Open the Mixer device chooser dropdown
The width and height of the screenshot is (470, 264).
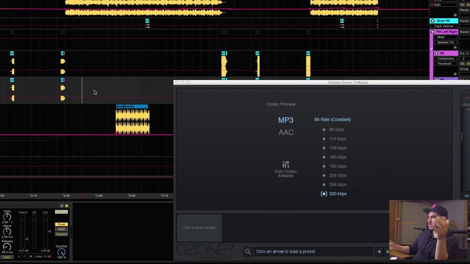tap(446, 37)
